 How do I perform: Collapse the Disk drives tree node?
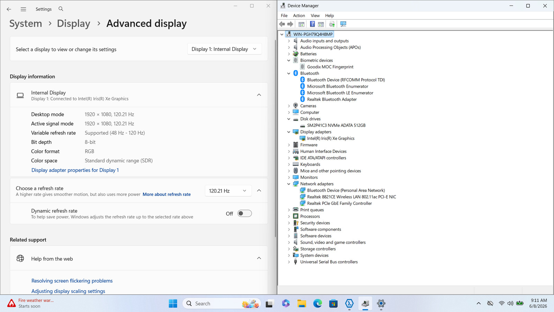click(289, 119)
